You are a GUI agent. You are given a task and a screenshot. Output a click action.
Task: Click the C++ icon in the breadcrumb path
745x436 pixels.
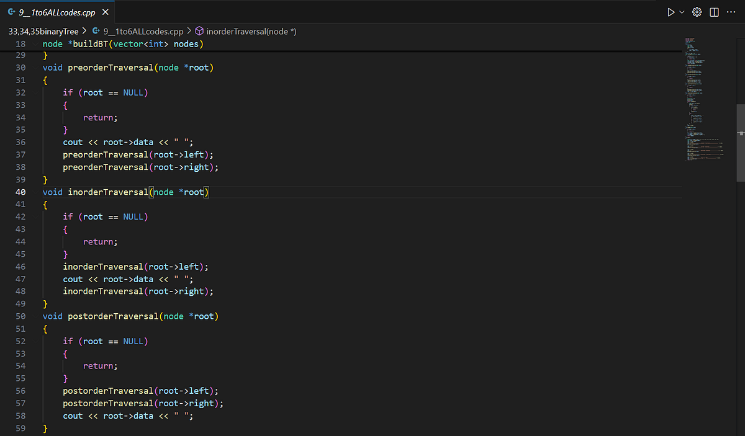pos(96,30)
